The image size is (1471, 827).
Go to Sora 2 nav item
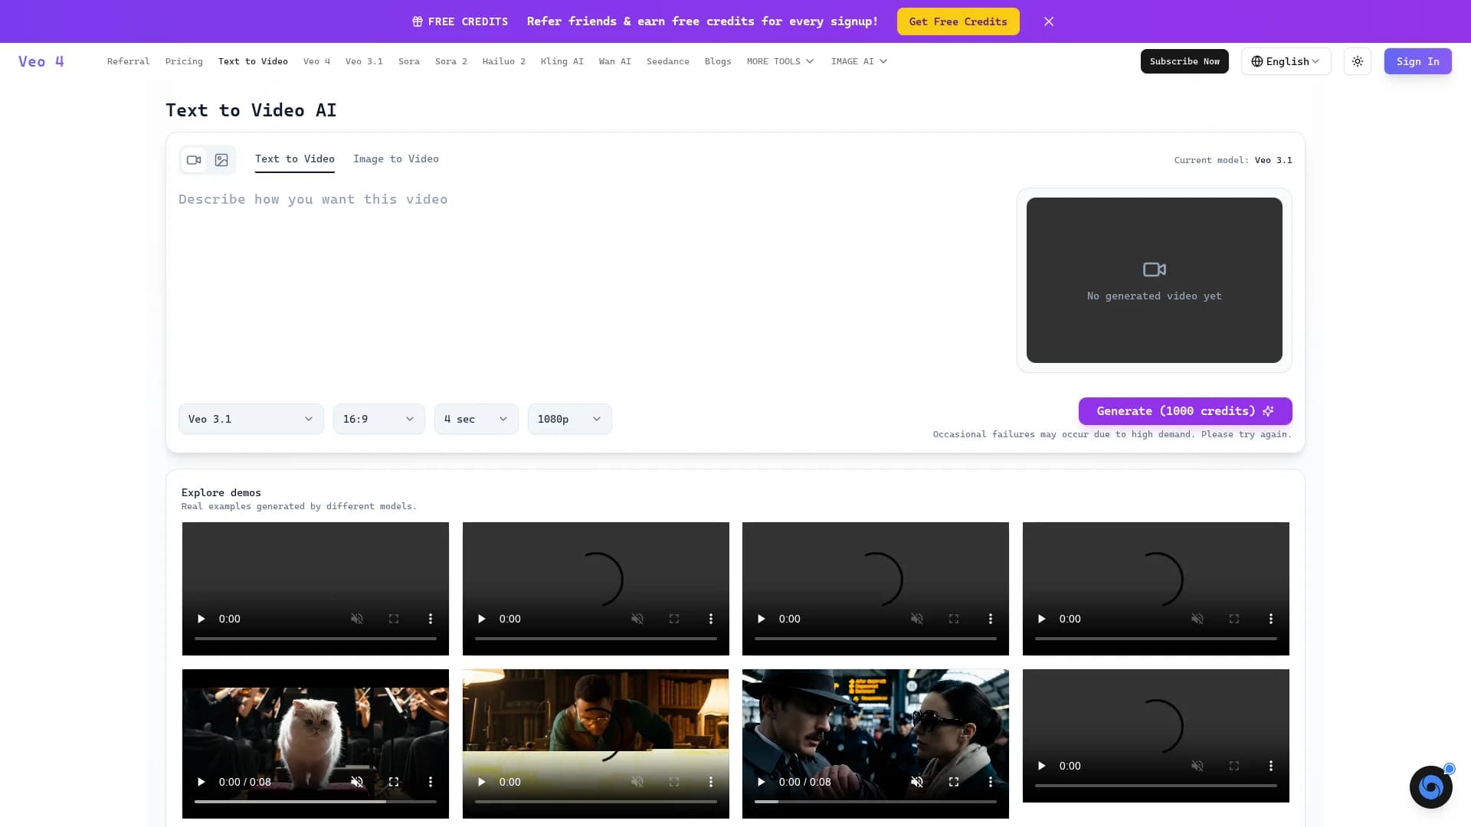[x=451, y=61]
